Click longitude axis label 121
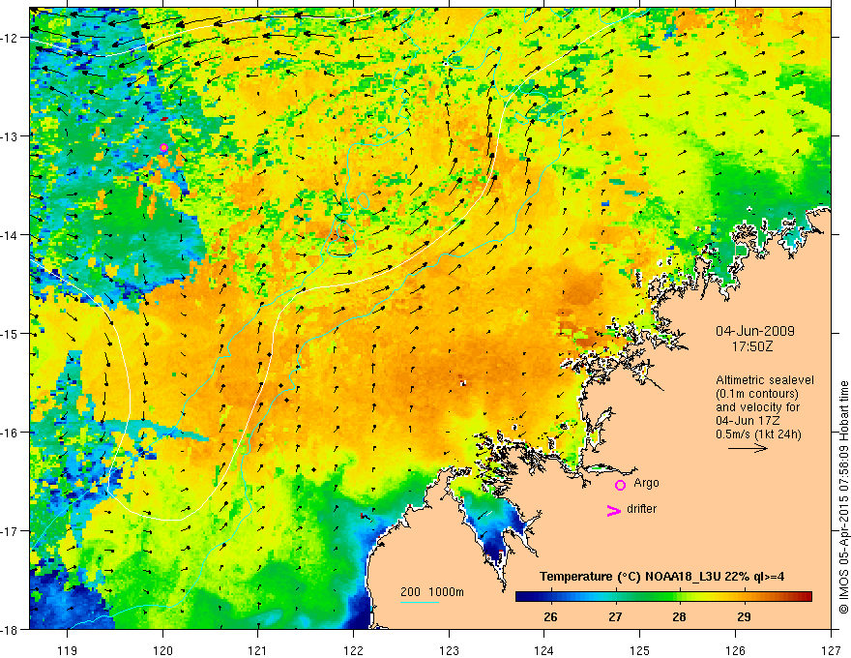This screenshot has height=658, width=851. pos(258,650)
